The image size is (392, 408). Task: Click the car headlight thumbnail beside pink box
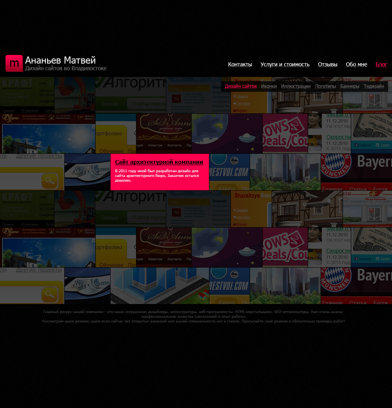(87, 172)
